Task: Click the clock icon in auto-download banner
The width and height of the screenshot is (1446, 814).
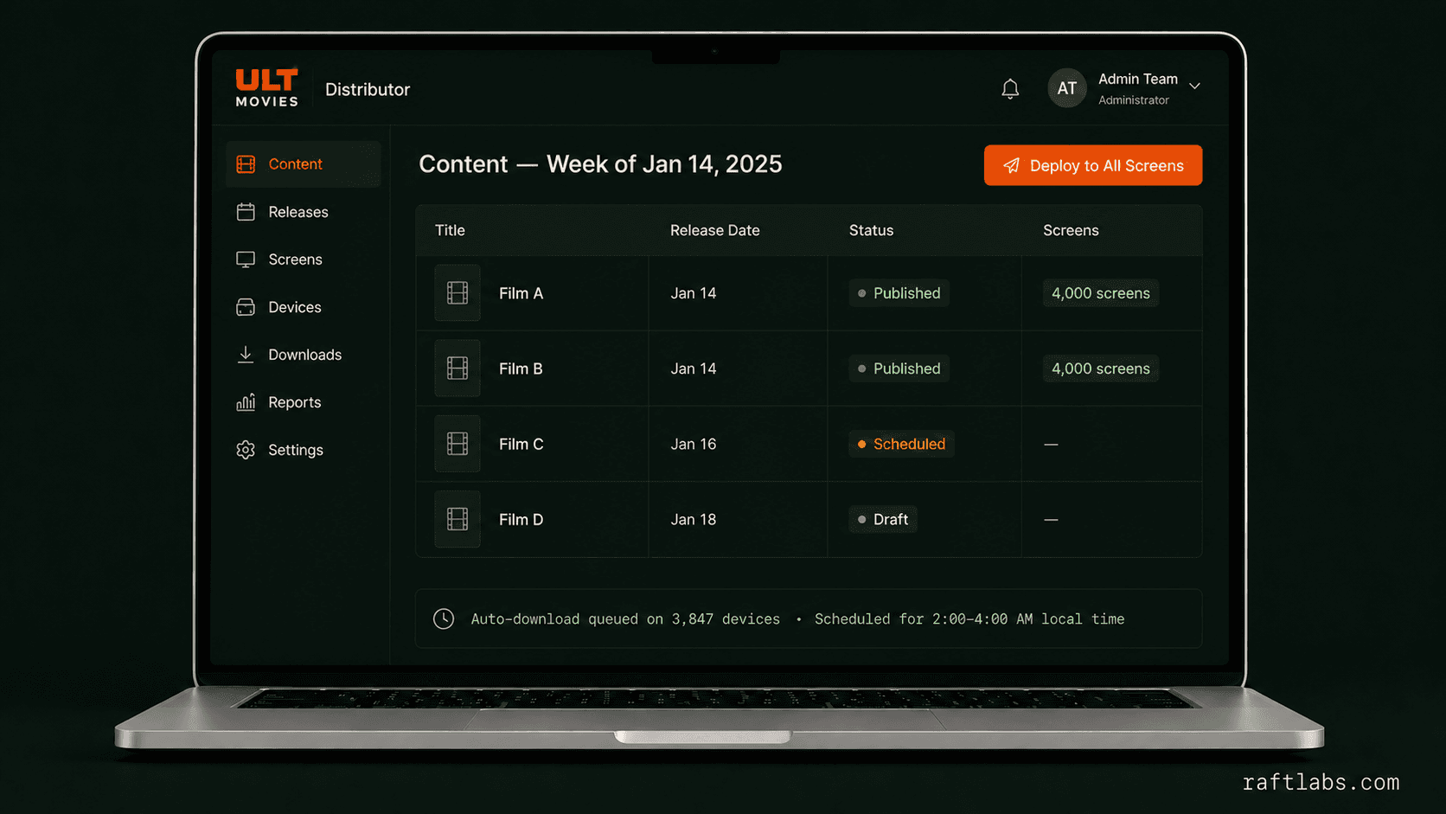Action: tap(444, 619)
